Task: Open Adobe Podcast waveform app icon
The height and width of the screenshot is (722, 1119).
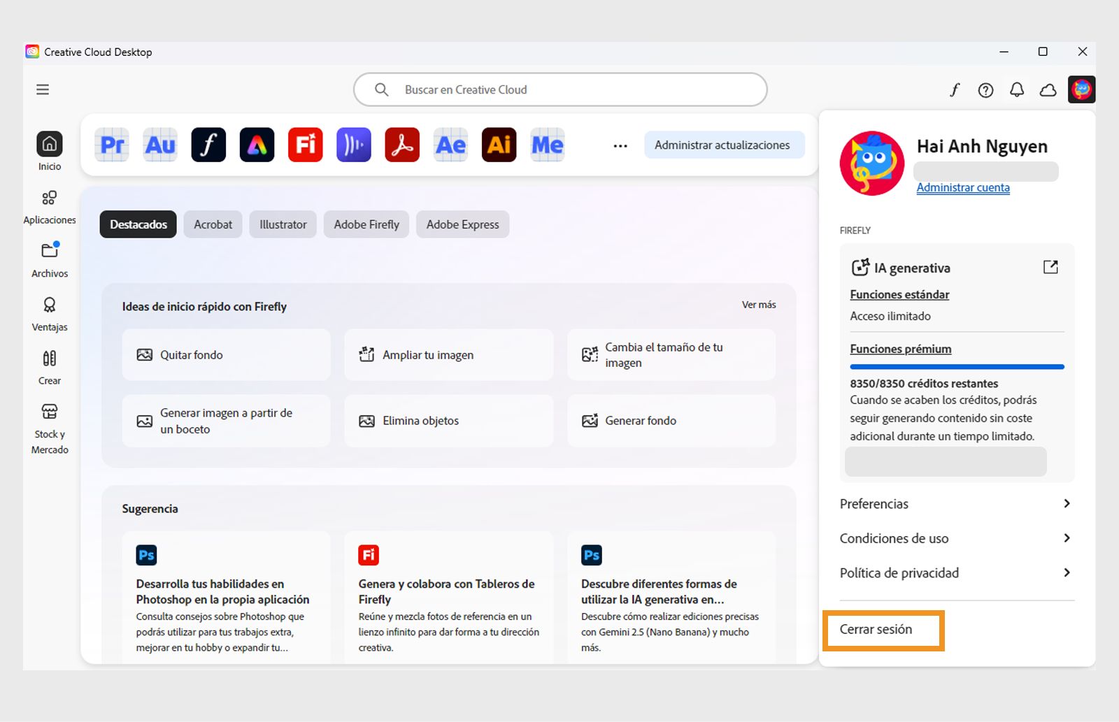Action: click(x=354, y=145)
